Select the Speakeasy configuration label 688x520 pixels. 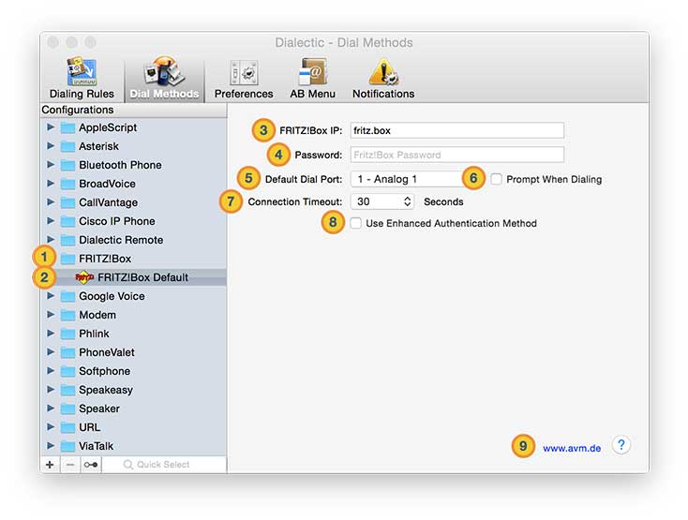click(106, 390)
